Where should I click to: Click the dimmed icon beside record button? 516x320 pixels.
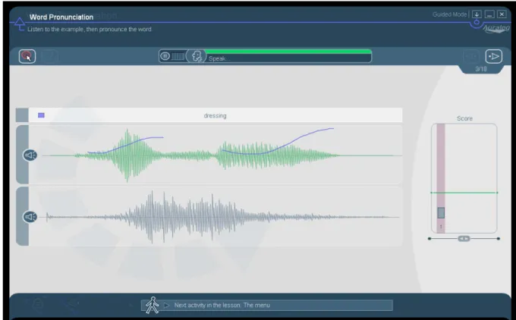point(49,56)
